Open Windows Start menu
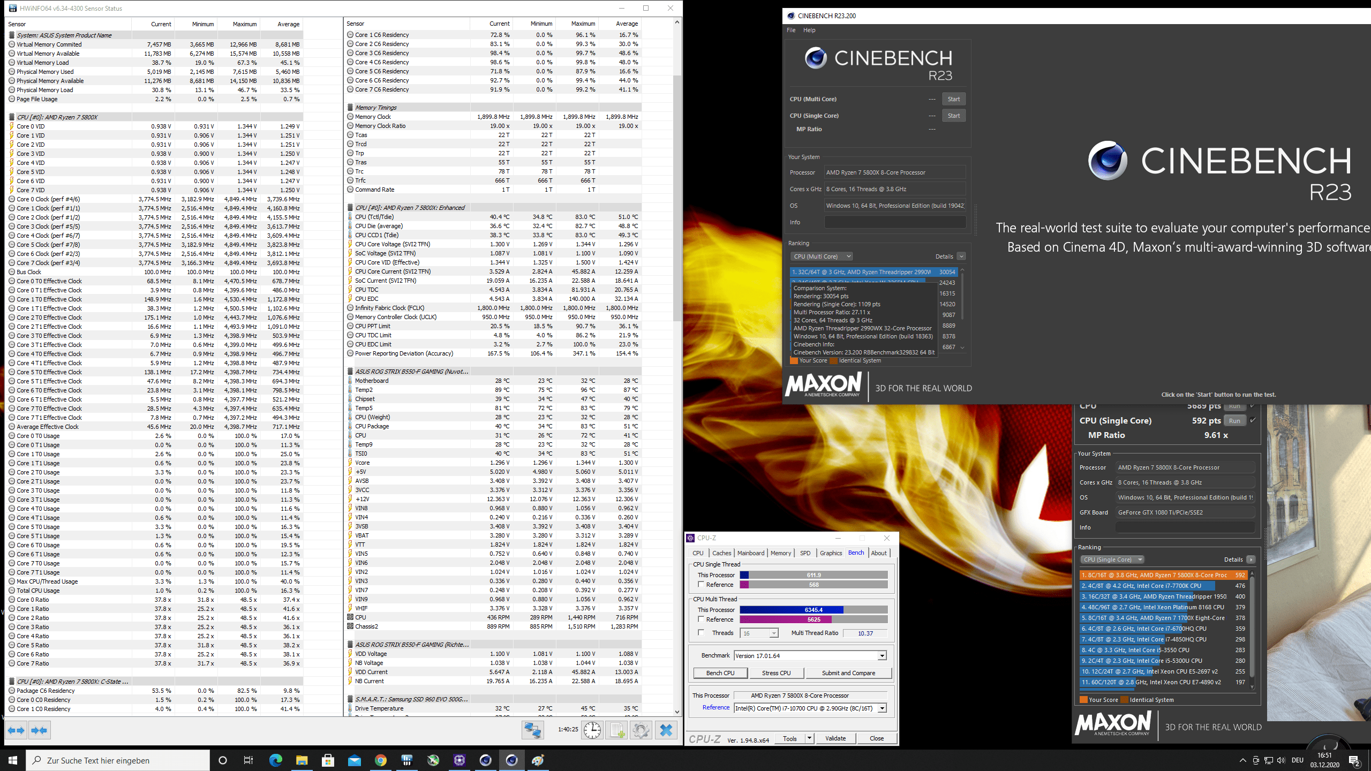 [x=13, y=760]
